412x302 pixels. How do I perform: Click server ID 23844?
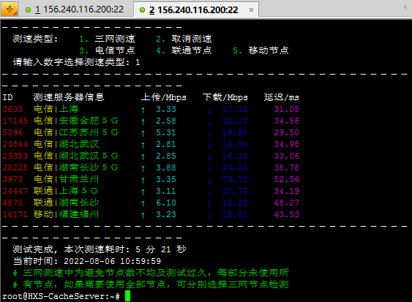click(15, 144)
